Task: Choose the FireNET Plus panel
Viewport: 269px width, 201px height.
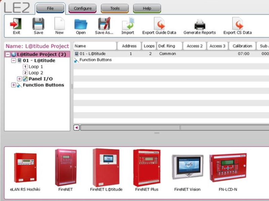Action: (147, 168)
